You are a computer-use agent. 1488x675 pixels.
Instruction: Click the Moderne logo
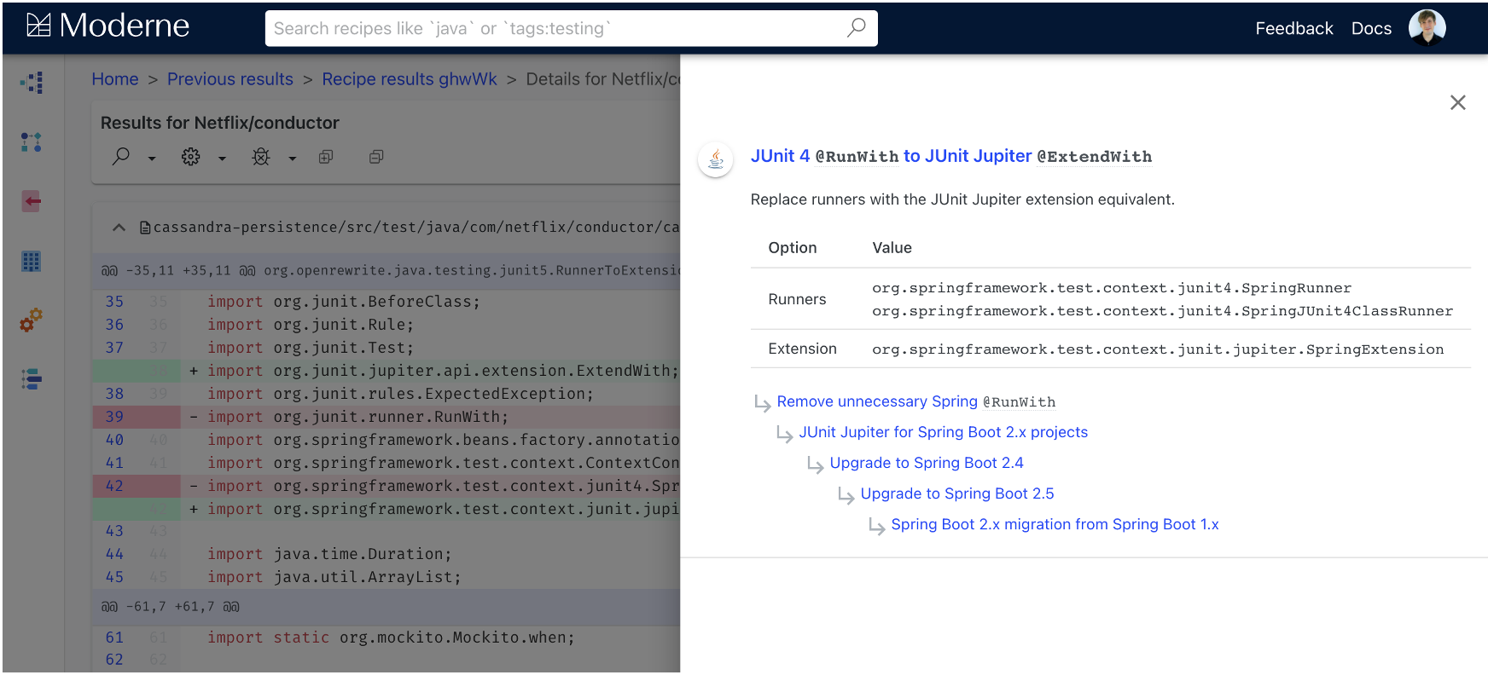coord(108,26)
